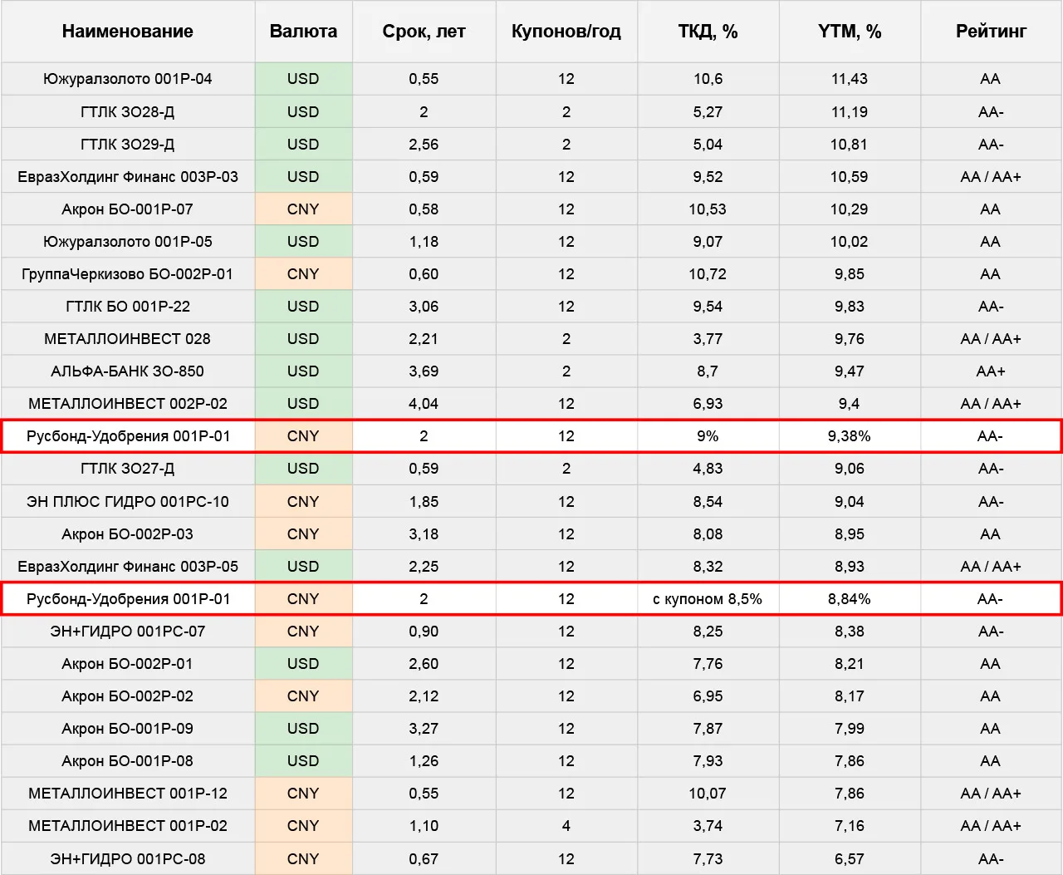The height and width of the screenshot is (875, 1063).
Task: Click the bond name Южуралзолото 001P-05
Action: click(x=128, y=241)
